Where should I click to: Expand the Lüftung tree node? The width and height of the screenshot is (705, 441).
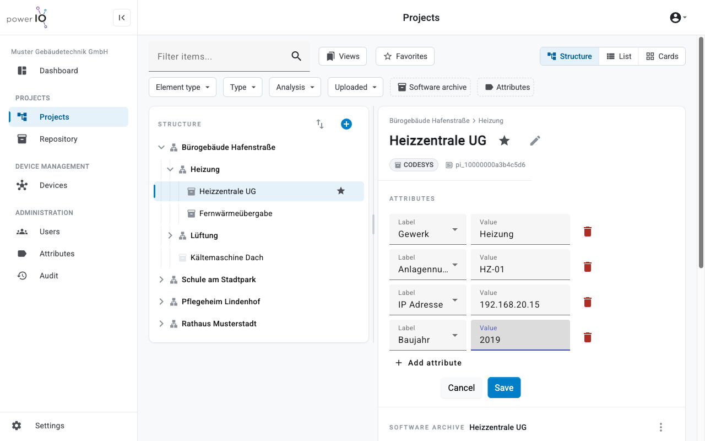(170, 235)
